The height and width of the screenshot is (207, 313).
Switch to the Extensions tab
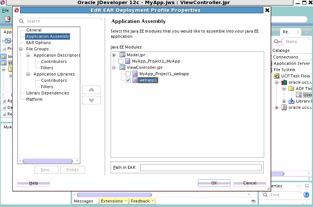coord(112,201)
